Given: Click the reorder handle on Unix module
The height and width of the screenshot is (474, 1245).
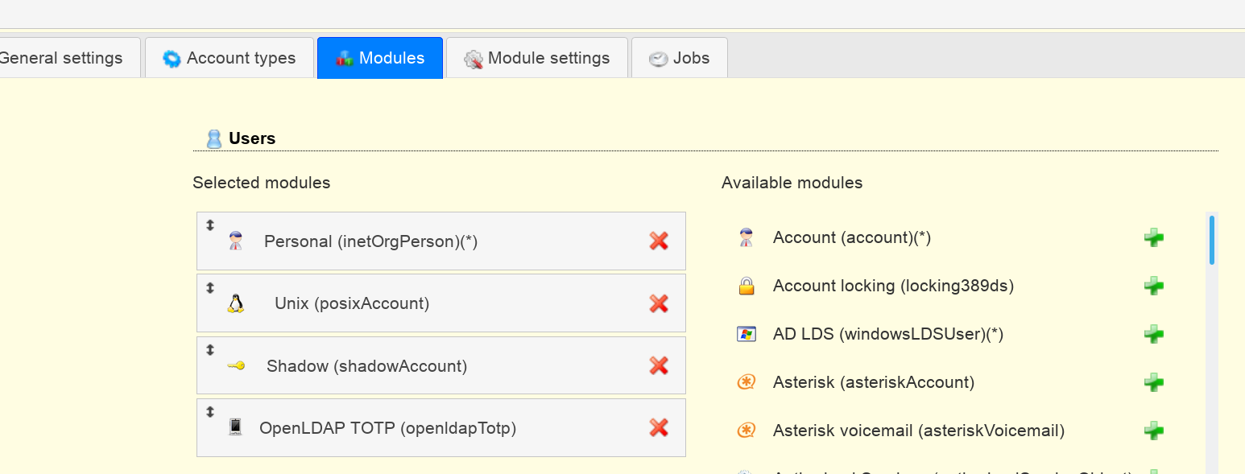Looking at the screenshot, I should [210, 287].
